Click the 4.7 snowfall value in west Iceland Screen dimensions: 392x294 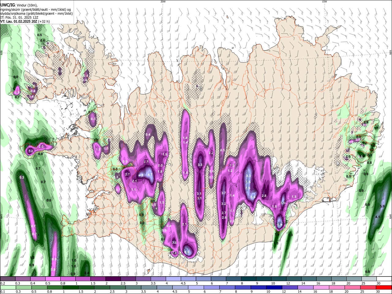click(x=150, y=175)
